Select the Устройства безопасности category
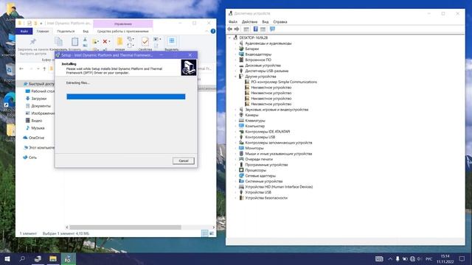472x265 pixels. pyautogui.click(x=266, y=198)
